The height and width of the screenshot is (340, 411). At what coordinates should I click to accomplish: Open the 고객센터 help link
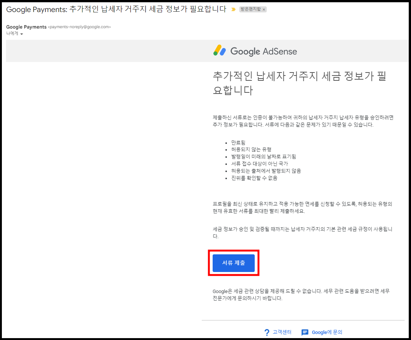tap(282, 332)
